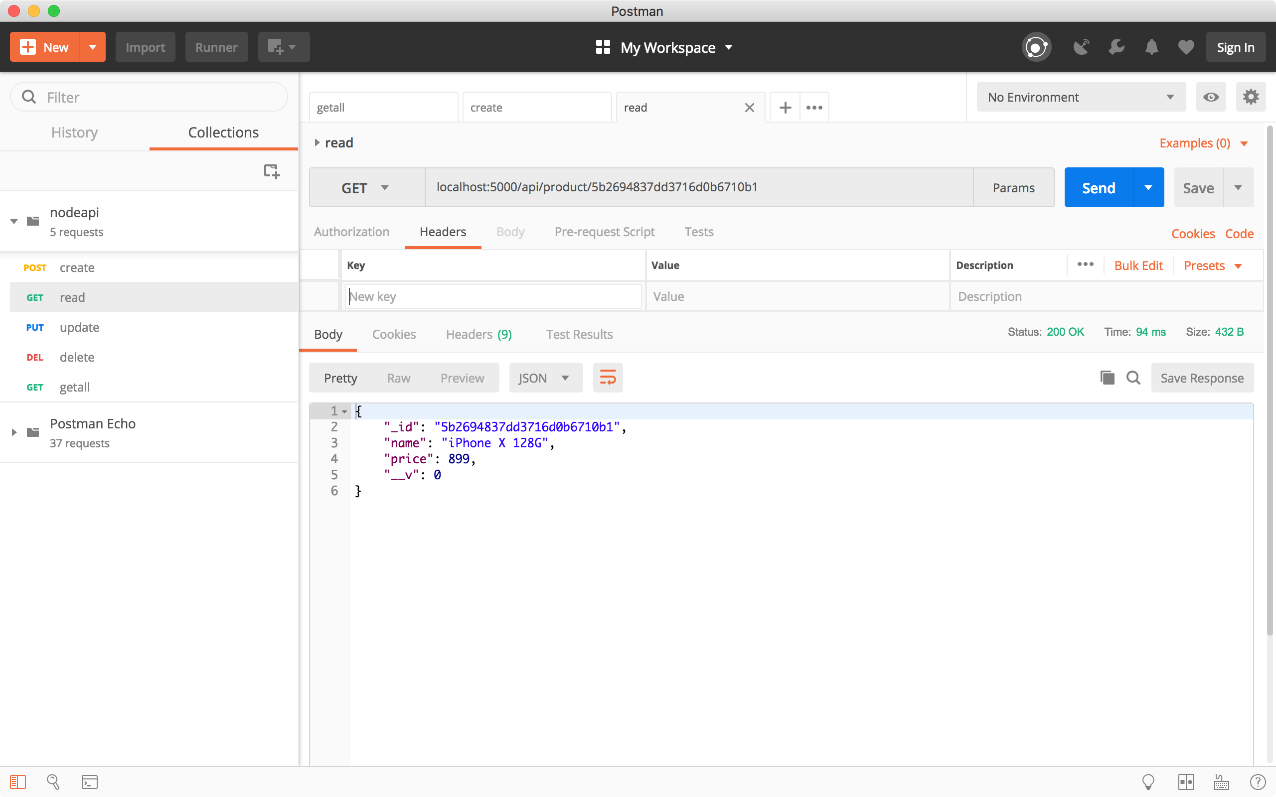Fold the JSON response at line 1
Screen dimensions: 1276x797
[x=344, y=411]
